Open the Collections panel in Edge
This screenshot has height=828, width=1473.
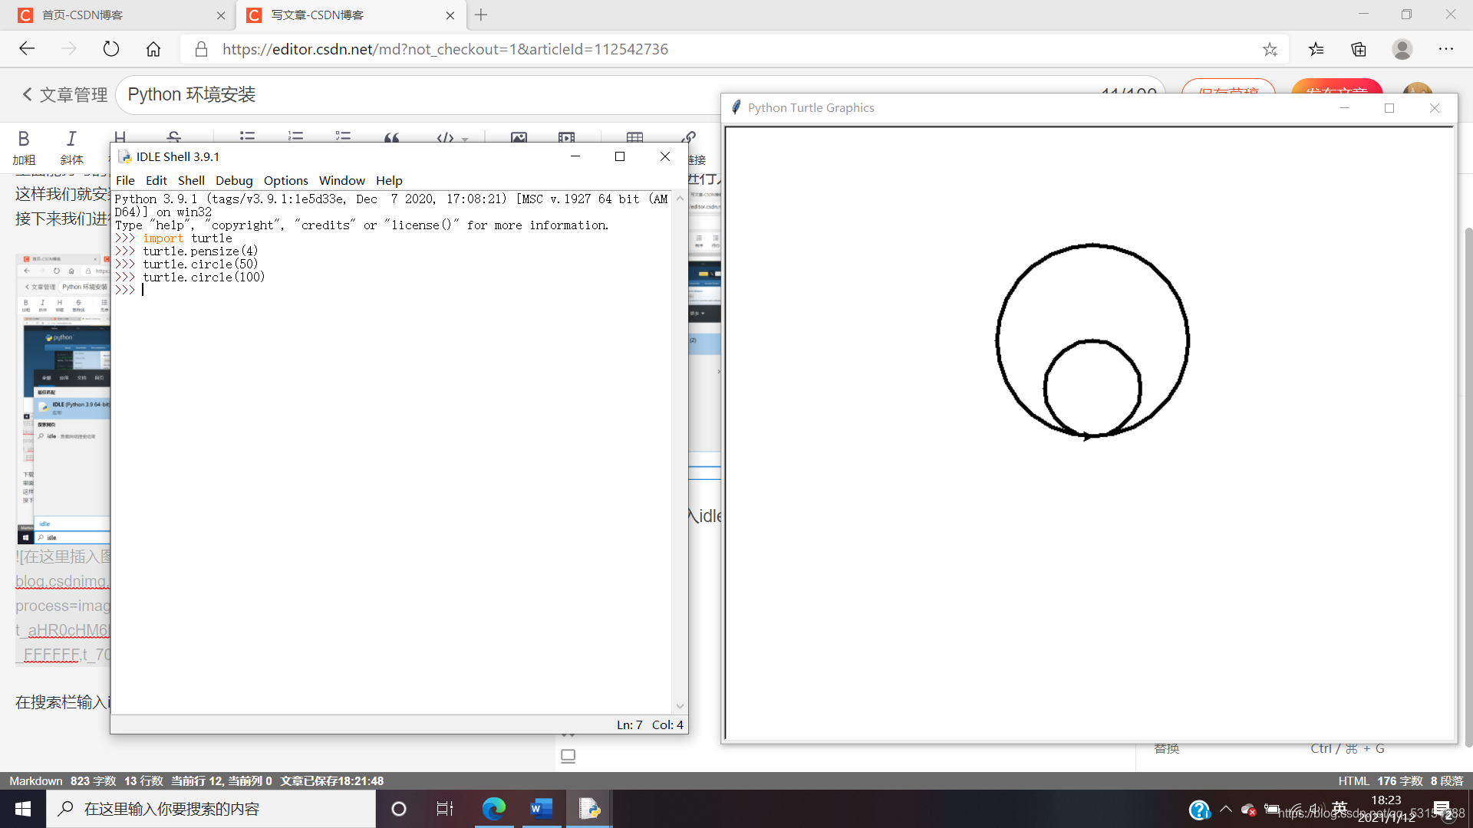1359,49
